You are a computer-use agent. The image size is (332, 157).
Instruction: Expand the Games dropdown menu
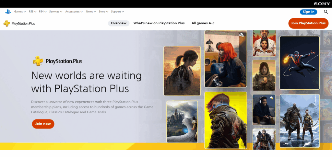(20, 12)
